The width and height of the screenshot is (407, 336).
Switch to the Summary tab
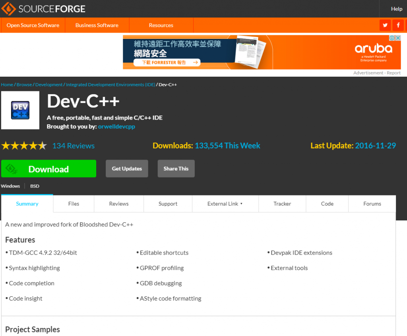[27, 204]
